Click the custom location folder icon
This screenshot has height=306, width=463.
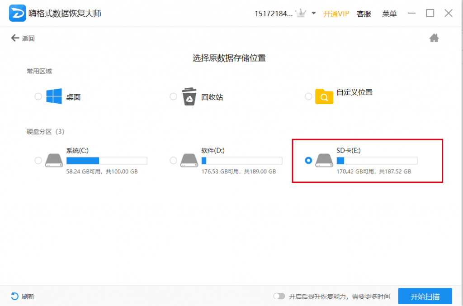(324, 96)
